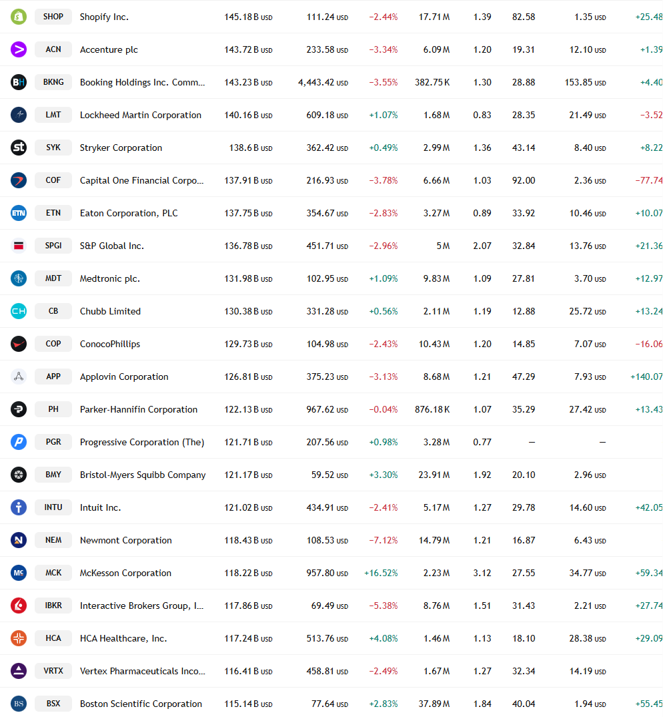The height and width of the screenshot is (717, 663).
Task: Open the SHOP ticker symbol
Action: (x=53, y=17)
